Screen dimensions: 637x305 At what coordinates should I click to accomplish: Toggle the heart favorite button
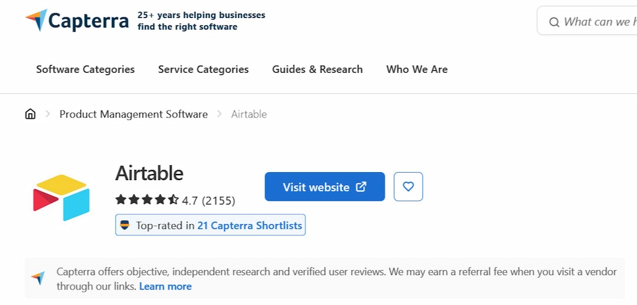pos(408,186)
